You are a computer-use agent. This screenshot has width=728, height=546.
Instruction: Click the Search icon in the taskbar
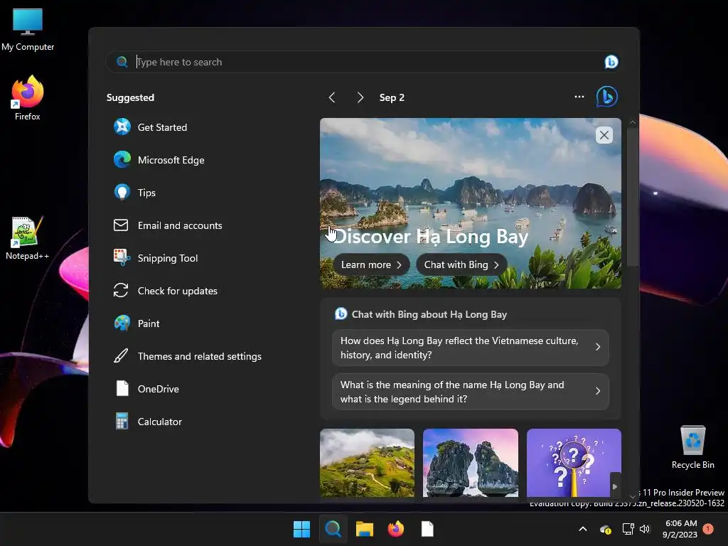pos(333,529)
